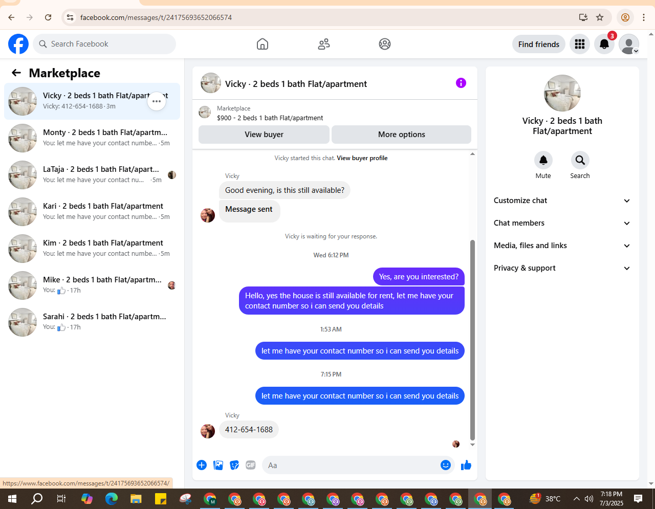Image resolution: width=655 pixels, height=509 pixels.
Task: Open the account profile avatar menu
Action: [629, 44]
